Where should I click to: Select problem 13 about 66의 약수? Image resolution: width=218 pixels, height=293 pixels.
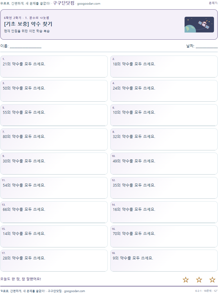coord(54,212)
